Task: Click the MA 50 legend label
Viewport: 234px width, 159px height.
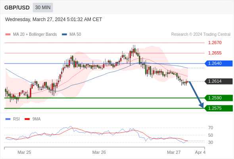Action: 75,35
